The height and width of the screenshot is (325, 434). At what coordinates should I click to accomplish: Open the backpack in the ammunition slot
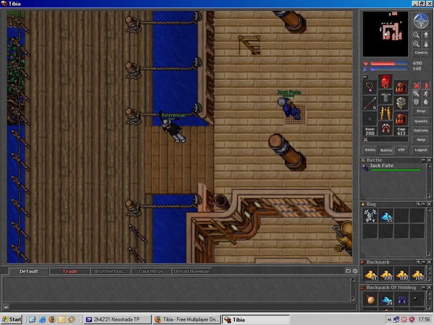coord(401,119)
